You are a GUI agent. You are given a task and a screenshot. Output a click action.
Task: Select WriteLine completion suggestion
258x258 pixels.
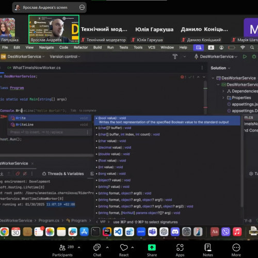(50, 124)
